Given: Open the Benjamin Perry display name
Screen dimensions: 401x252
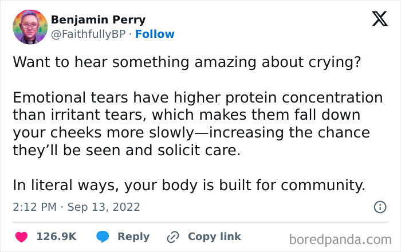Looking at the screenshot, I should 98,20.
